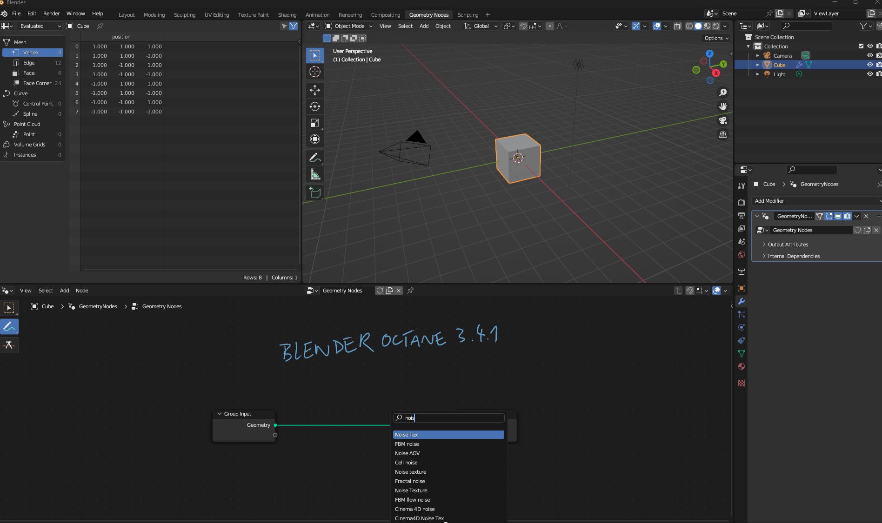Hide the Cube in the outliner
Viewport: 882px width, 523px height.
click(870, 65)
